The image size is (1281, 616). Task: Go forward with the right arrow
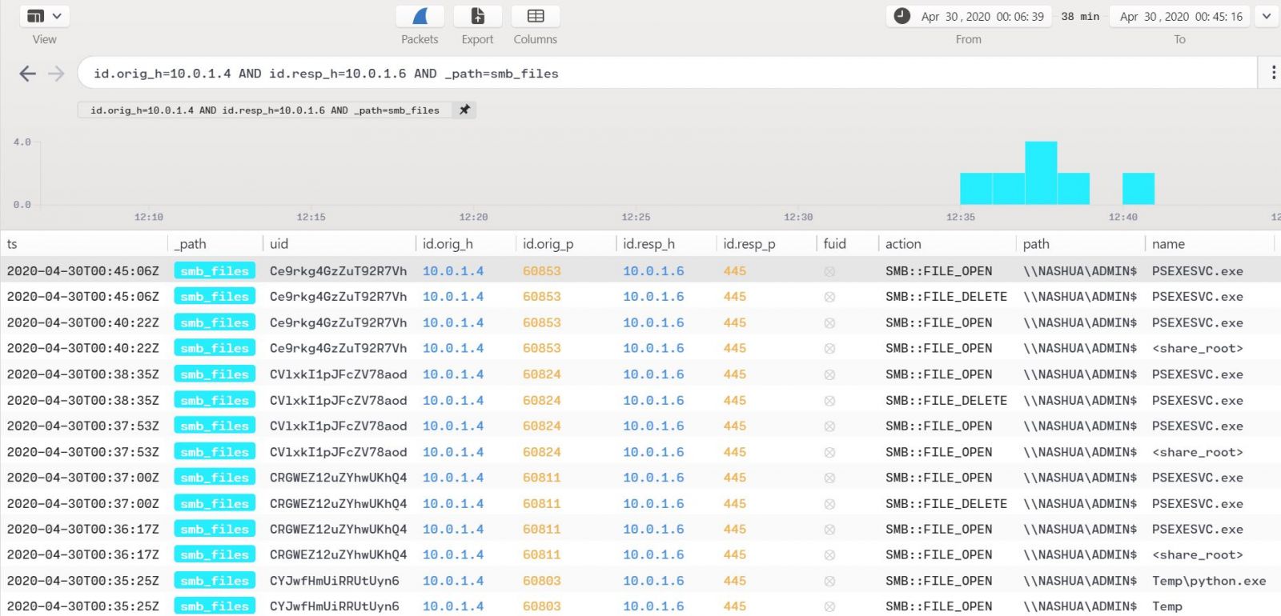pos(56,74)
